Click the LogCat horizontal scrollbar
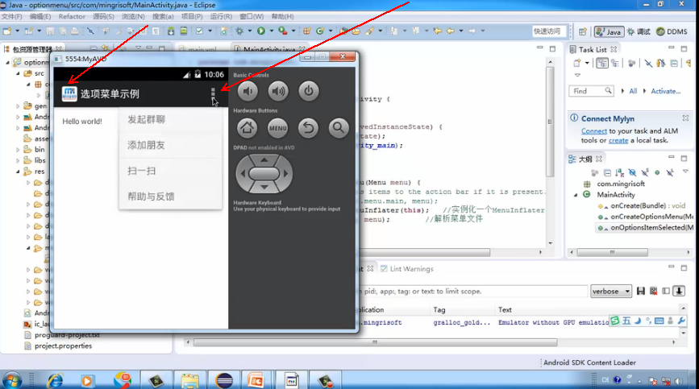Image resolution: width=699 pixels, height=389 pixels. tap(376, 342)
